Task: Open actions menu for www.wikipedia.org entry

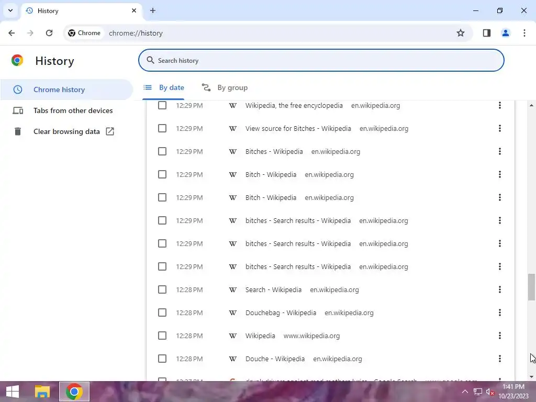Action: (500, 336)
